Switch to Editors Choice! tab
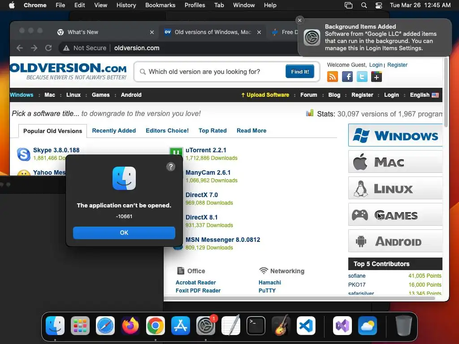459x344 pixels. pyautogui.click(x=167, y=130)
